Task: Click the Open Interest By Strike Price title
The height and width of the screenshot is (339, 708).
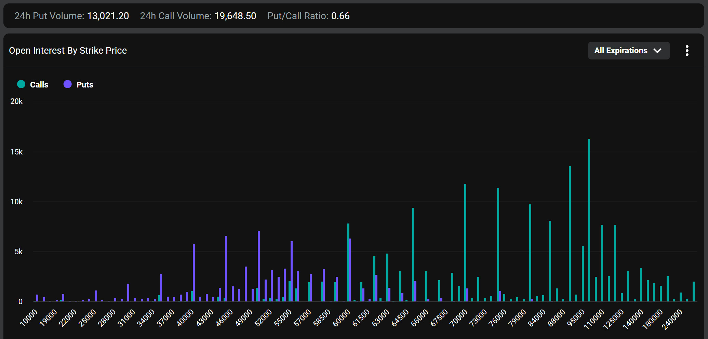Action: coord(68,51)
